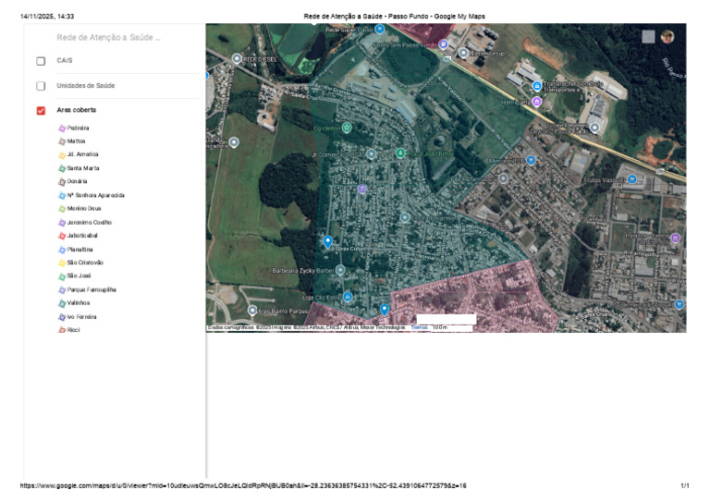Click the Posto Sim Passo Fundo marker
The height and width of the screenshot is (502, 710).
[x=444, y=44]
